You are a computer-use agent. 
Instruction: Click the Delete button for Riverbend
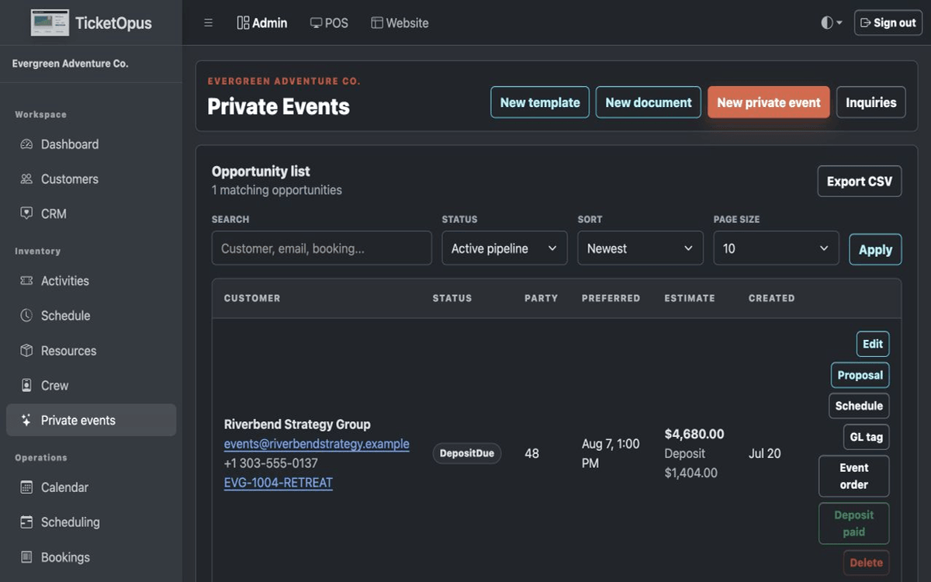click(867, 563)
